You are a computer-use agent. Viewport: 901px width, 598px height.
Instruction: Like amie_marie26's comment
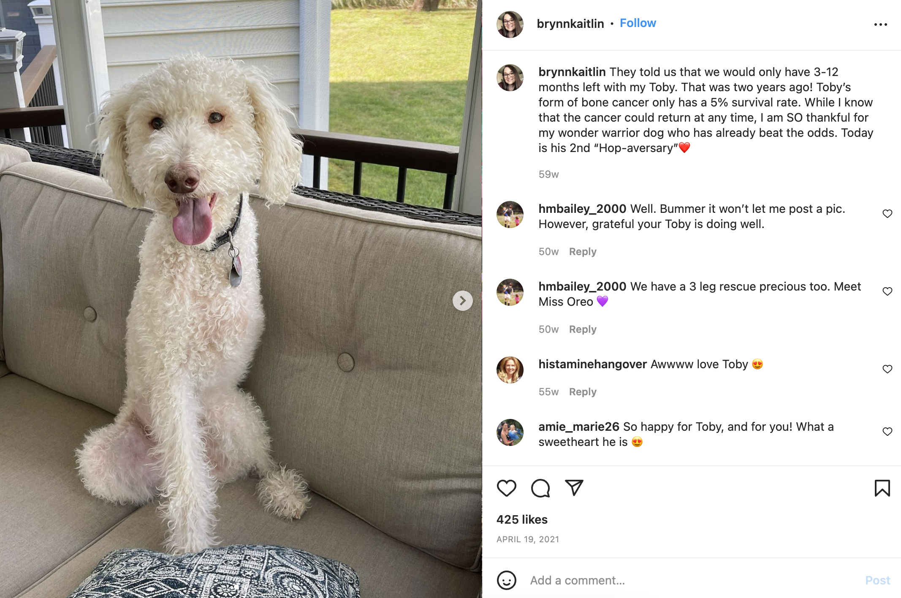pyautogui.click(x=887, y=432)
